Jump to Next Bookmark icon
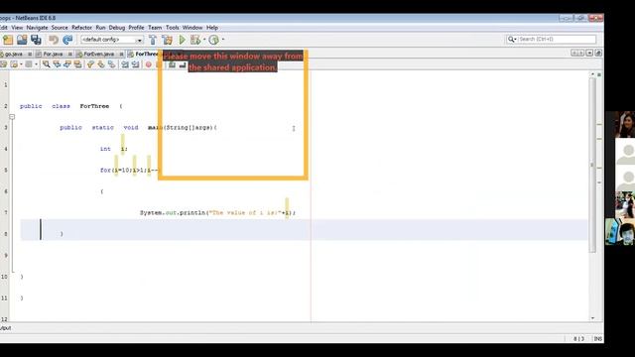The width and height of the screenshot is (635, 357). point(101,64)
